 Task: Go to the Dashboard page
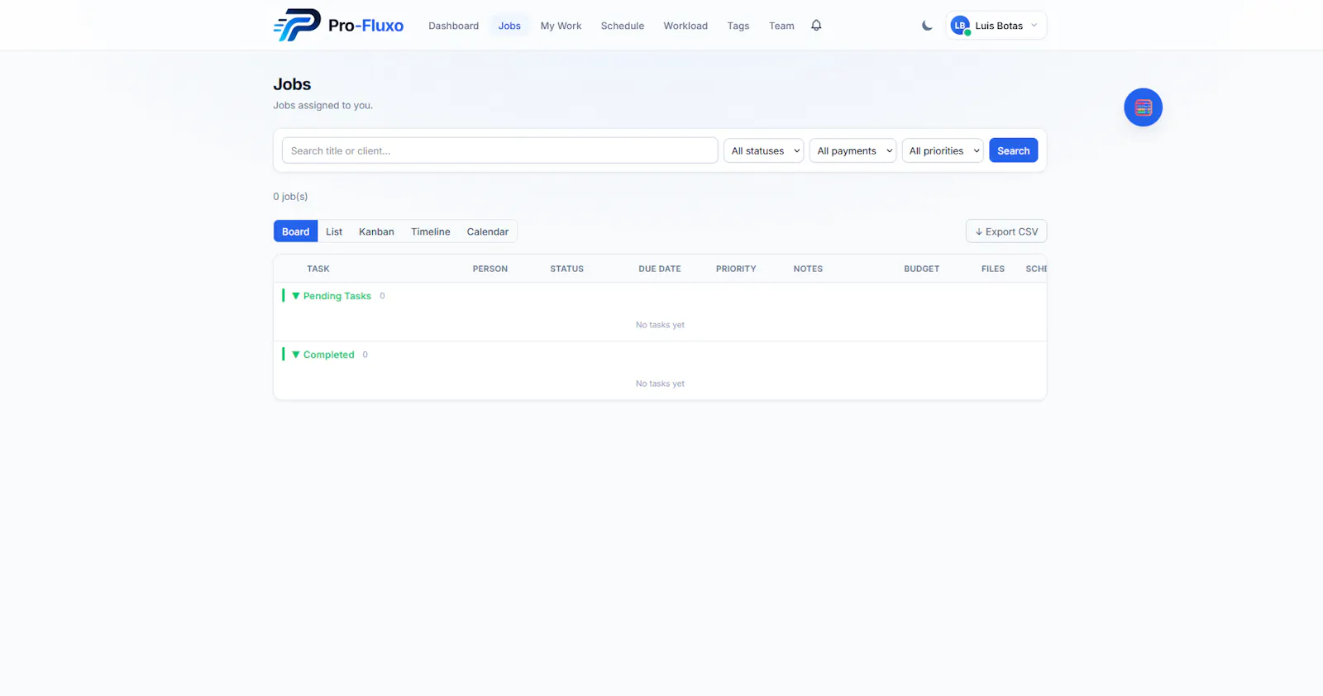coord(453,26)
